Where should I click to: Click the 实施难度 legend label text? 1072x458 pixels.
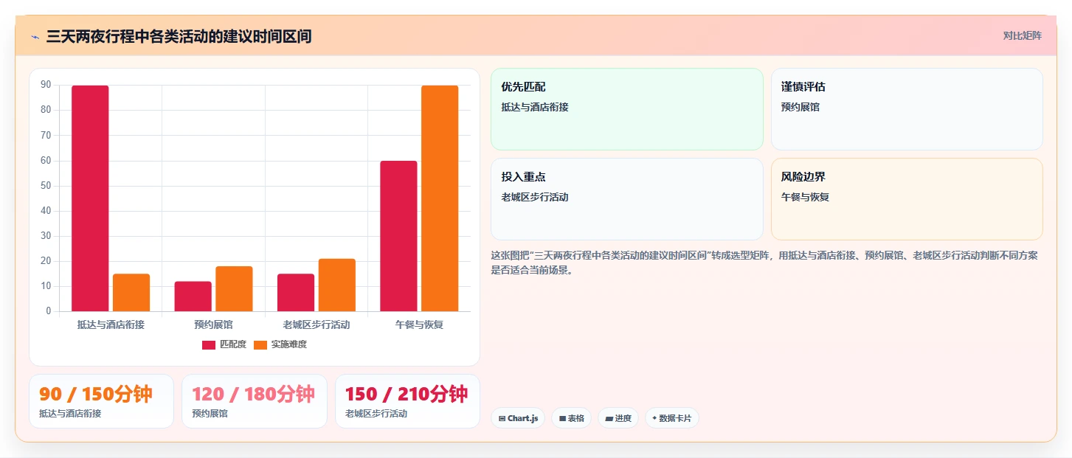coord(289,344)
